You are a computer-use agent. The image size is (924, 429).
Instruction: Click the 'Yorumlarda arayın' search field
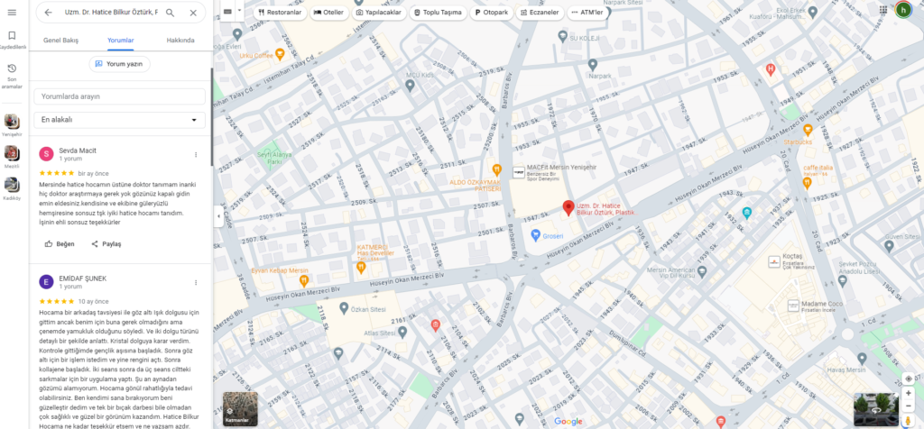point(120,96)
